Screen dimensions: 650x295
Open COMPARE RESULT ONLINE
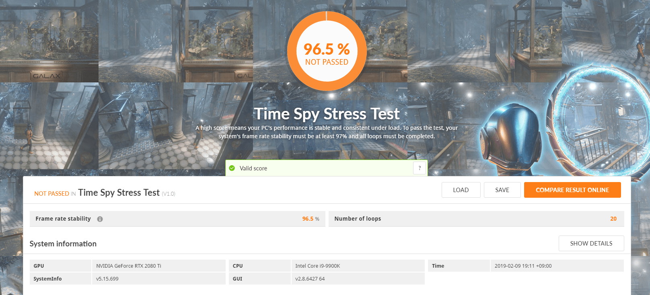572,190
